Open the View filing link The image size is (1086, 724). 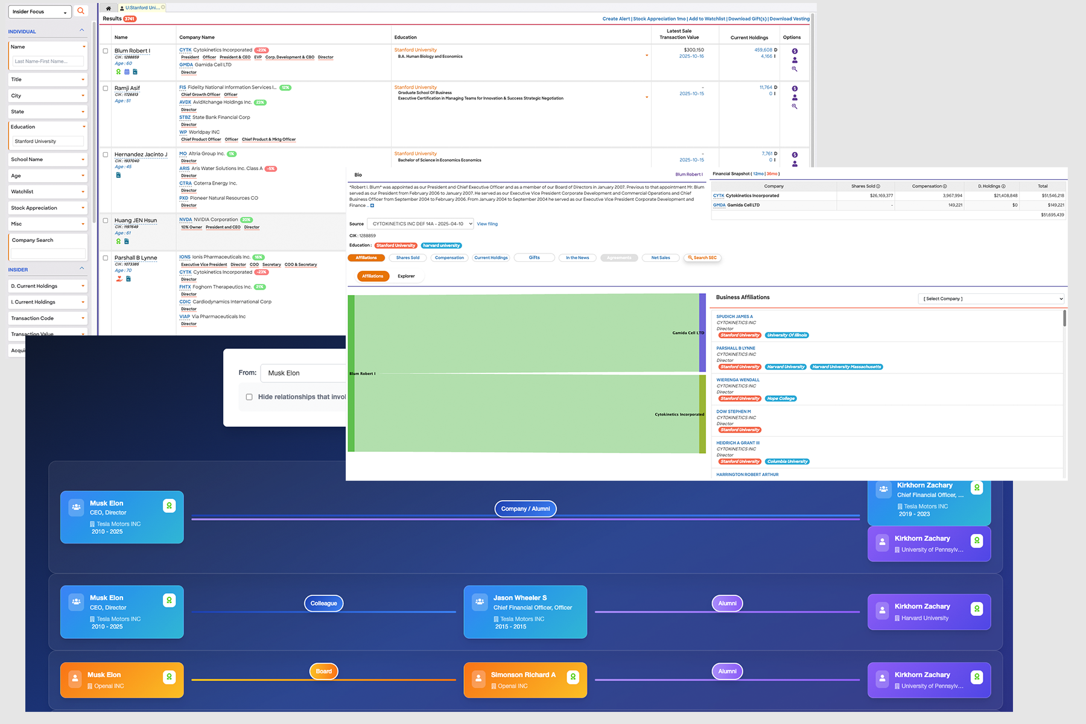[x=487, y=223]
